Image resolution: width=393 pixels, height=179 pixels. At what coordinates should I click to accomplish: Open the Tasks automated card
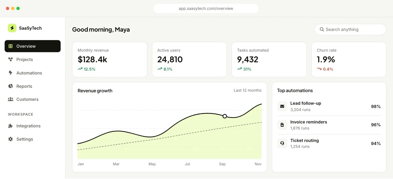269,60
